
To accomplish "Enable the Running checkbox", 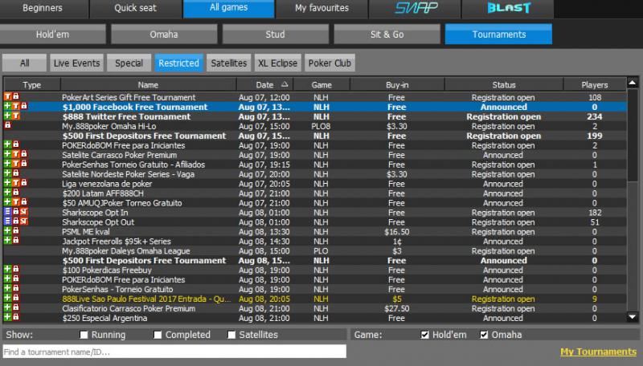I will pyautogui.click(x=84, y=335).
